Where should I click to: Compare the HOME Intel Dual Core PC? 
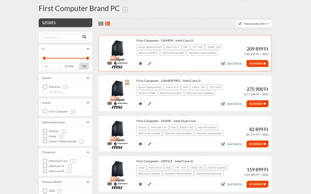(149, 144)
